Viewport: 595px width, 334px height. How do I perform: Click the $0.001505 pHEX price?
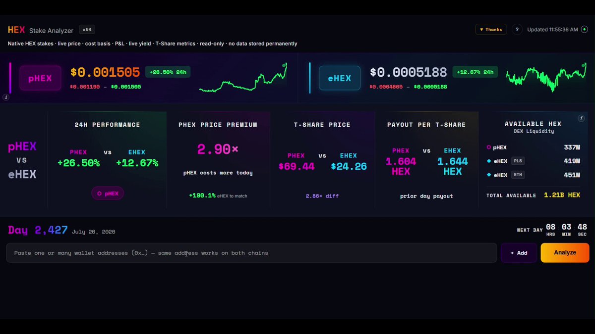click(x=105, y=73)
